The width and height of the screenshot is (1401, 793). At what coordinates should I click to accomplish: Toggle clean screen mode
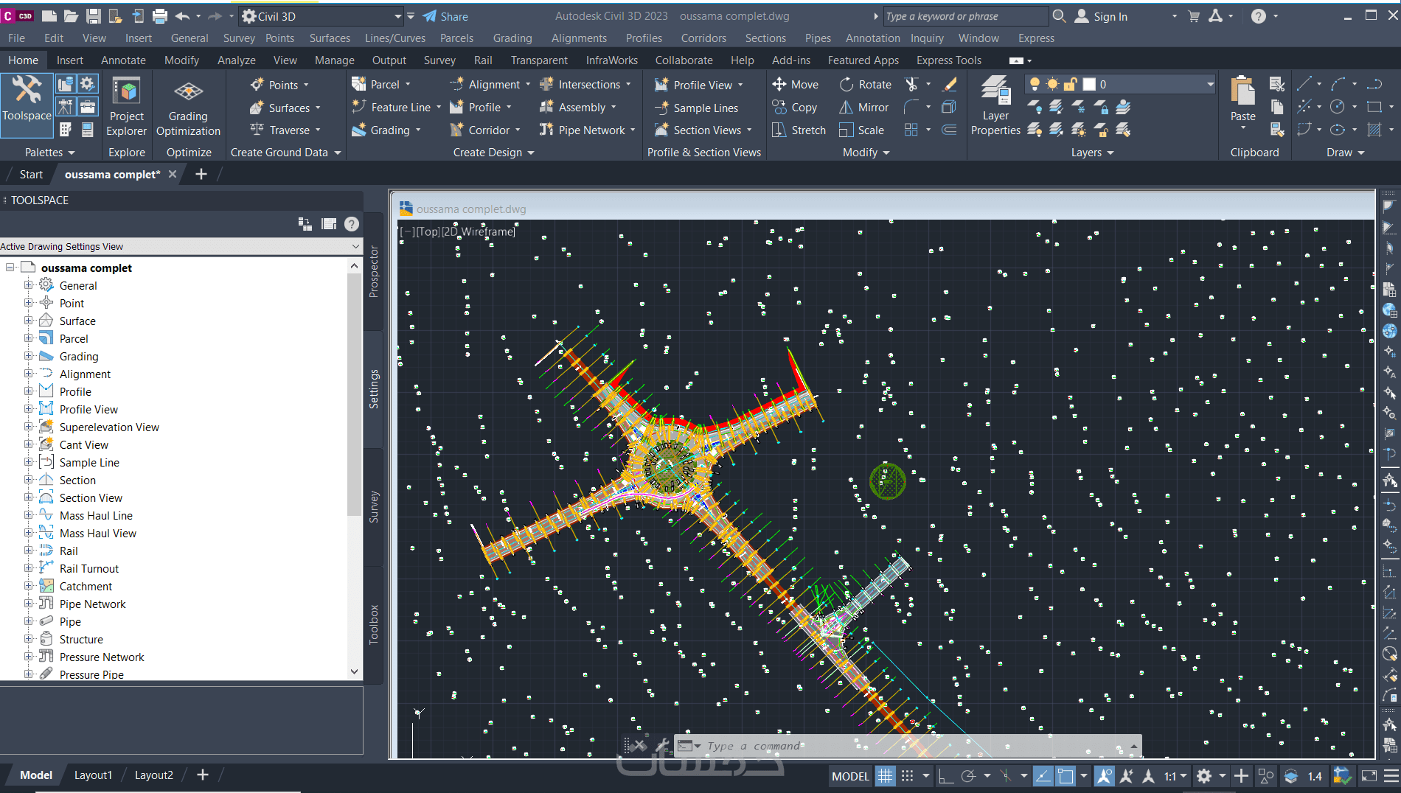click(1369, 776)
